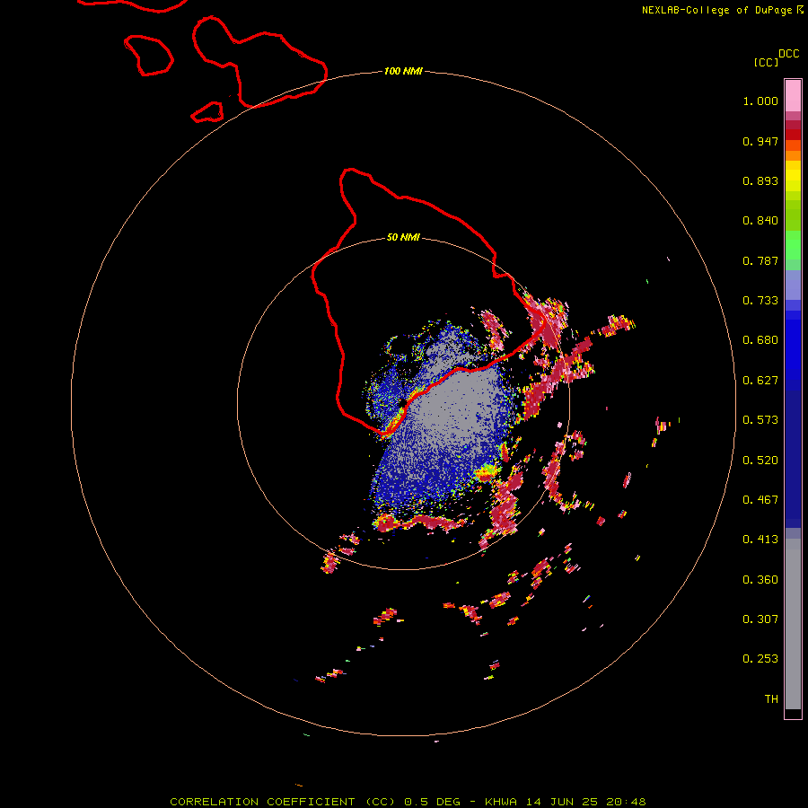Viewport: 808px width, 808px height.
Task: Click the 0.253 value on color scale
Action: pos(760,659)
